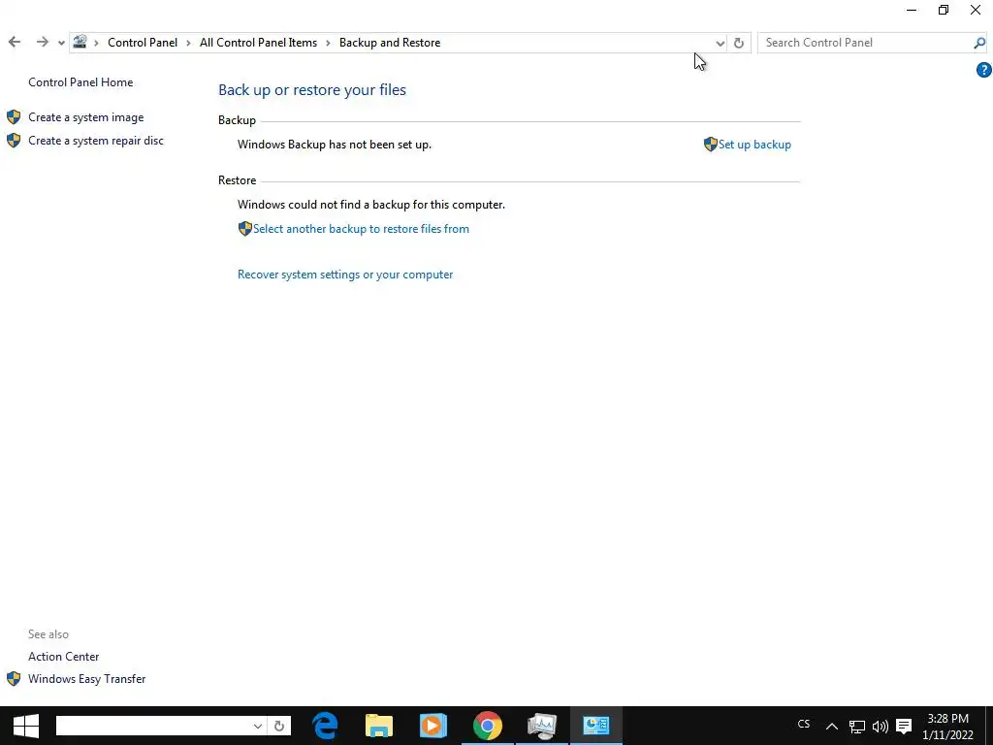993x745 pixels.
Task: Click the active Control Panel taskbar icon
Action: pos(596,726)
